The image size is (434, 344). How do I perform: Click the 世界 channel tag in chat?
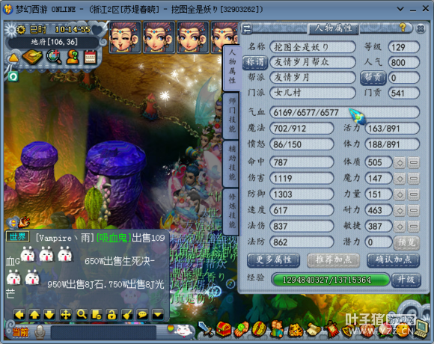coord(17,237)
